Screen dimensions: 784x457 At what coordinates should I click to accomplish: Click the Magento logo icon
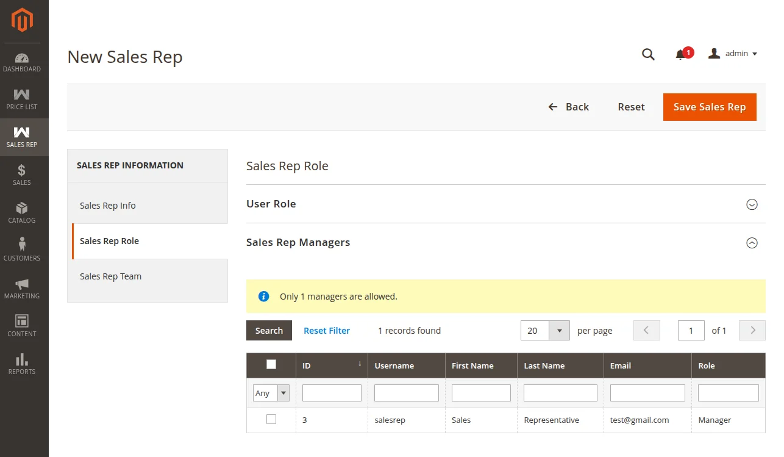(22, 20)
